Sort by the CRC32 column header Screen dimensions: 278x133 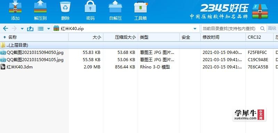259,37
